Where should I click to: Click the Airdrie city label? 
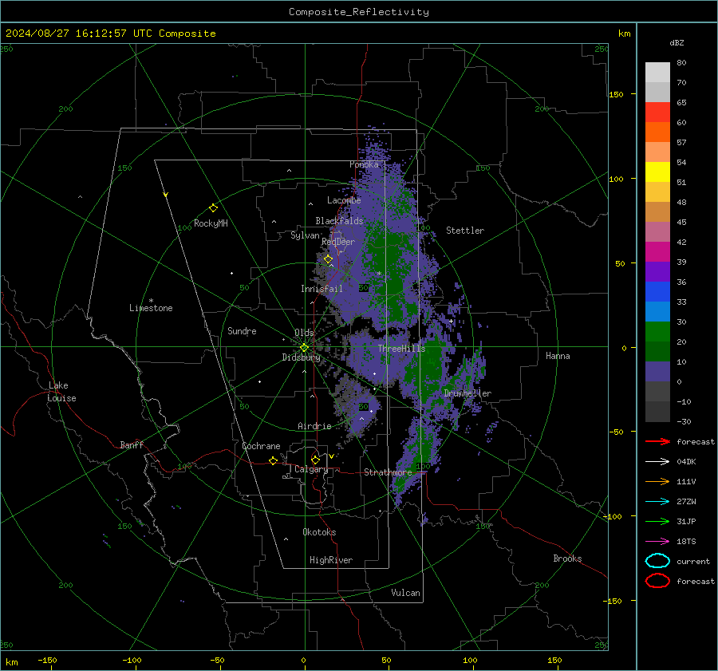[314, 426]
